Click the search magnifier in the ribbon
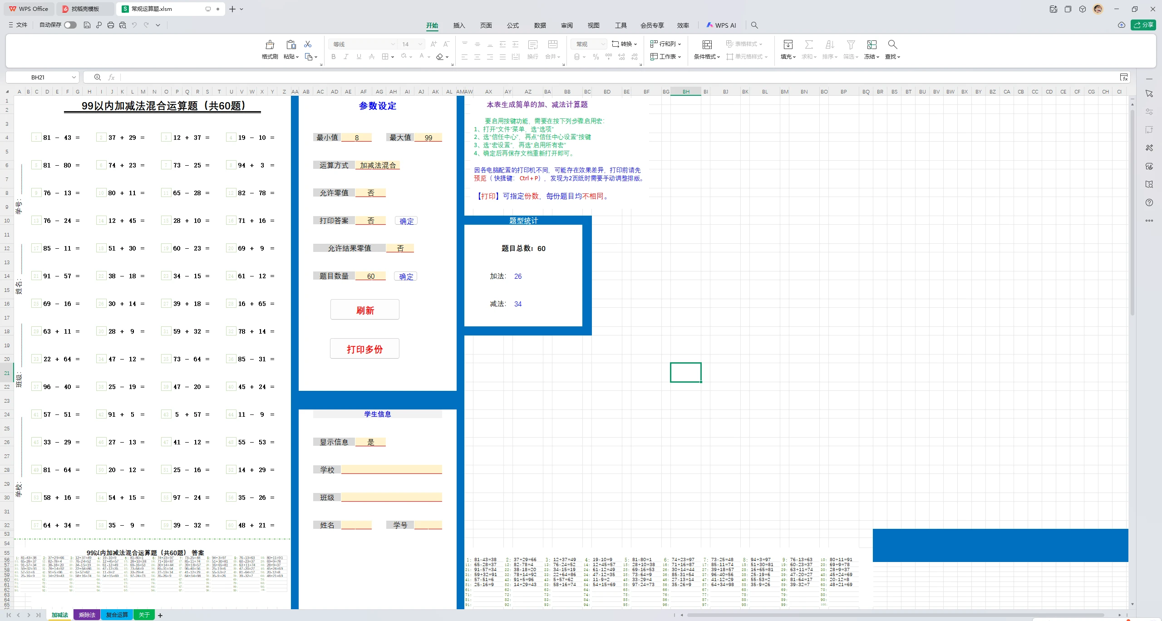Screen dimensions: 1162x621 (754, 25)
